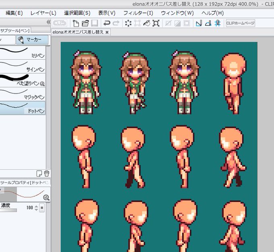Click the invert selection icon
274x252 pixels.
coord(177,23)
